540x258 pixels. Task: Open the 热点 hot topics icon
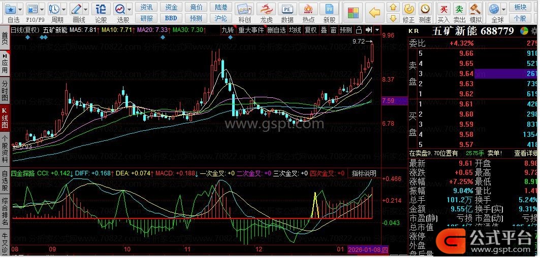pyautogui.click(x=308, y=12)
